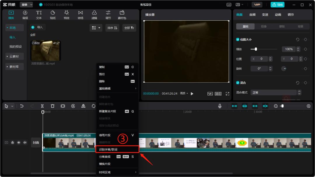Select the Delete icon in the timeline toolbar
315x177 pixels.
click(x=52, y=106)
